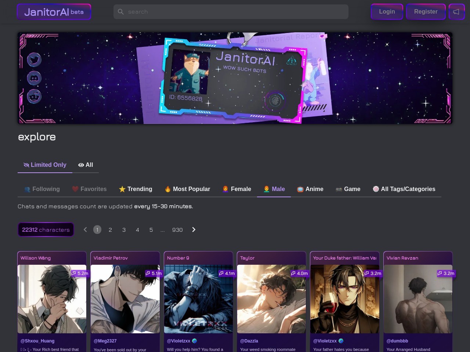The image size is (470, 352).
Task: Go to previous page with left chevron
Action: click(85, 230)
